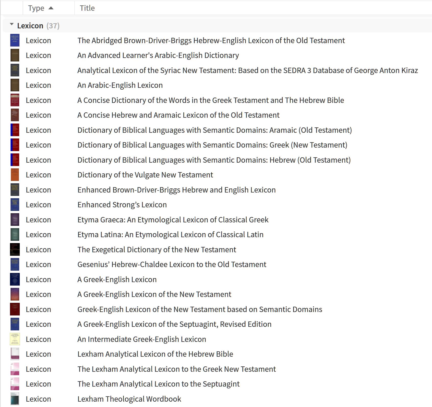Viewport: 432px width, 407px height.
Task: Open The Lexham Analytical Lexicon to the Septuagint
Action: (x=158, y=384)
